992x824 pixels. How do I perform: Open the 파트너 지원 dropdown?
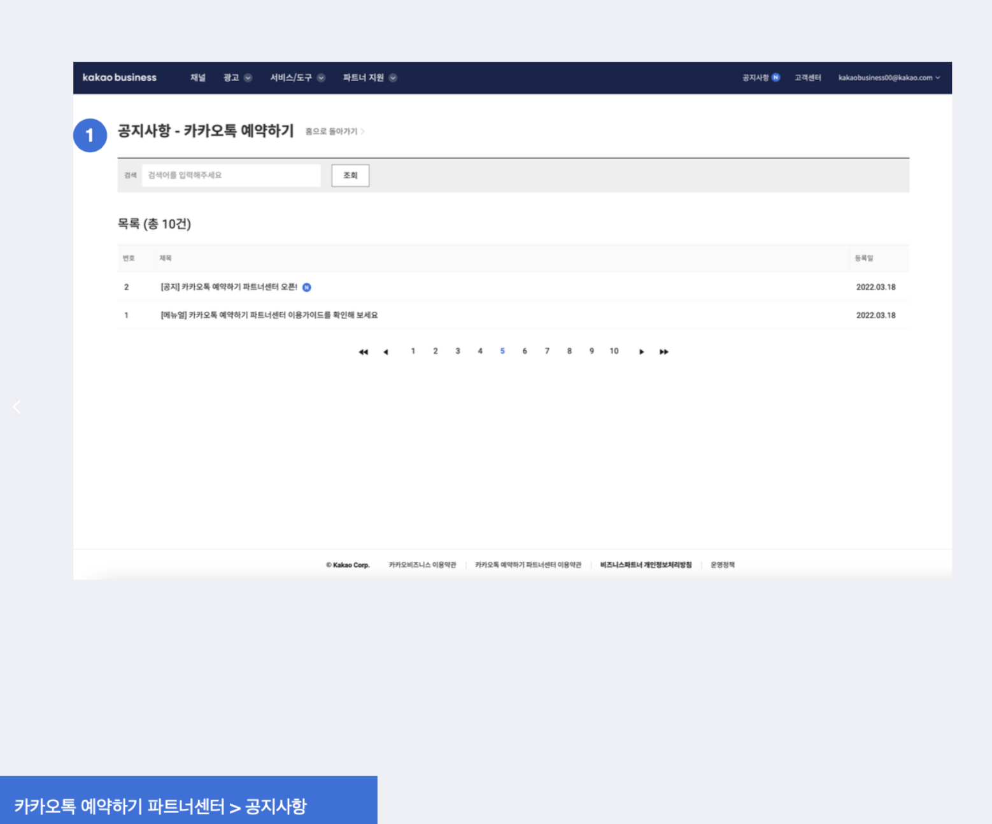(369, 78)
